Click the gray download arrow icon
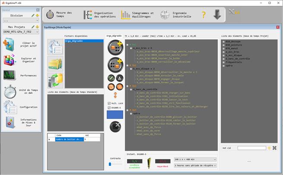 pos(217,15)
